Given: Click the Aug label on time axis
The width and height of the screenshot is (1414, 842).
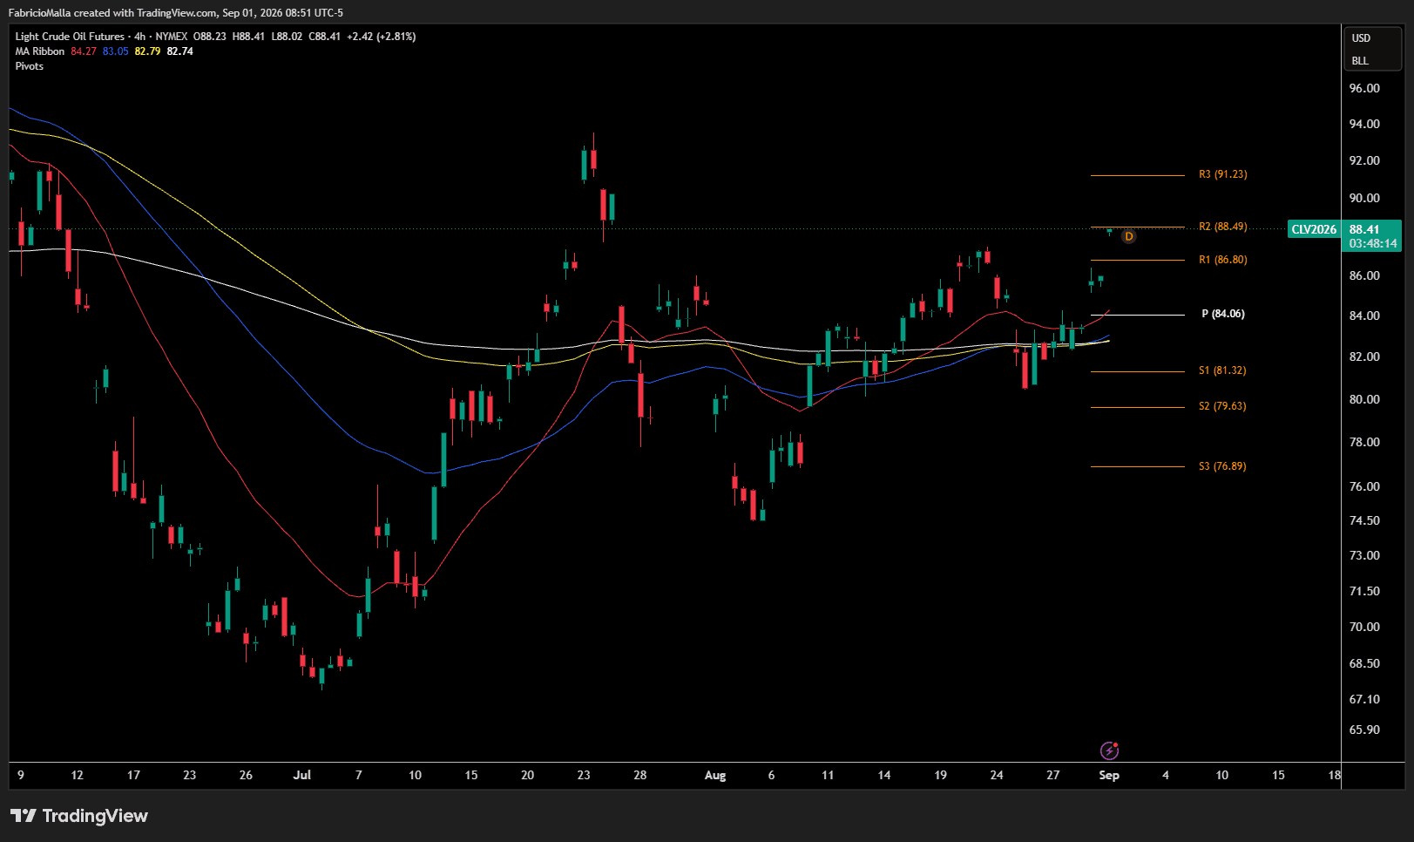Looking at the screenshot, I should 715,775.
